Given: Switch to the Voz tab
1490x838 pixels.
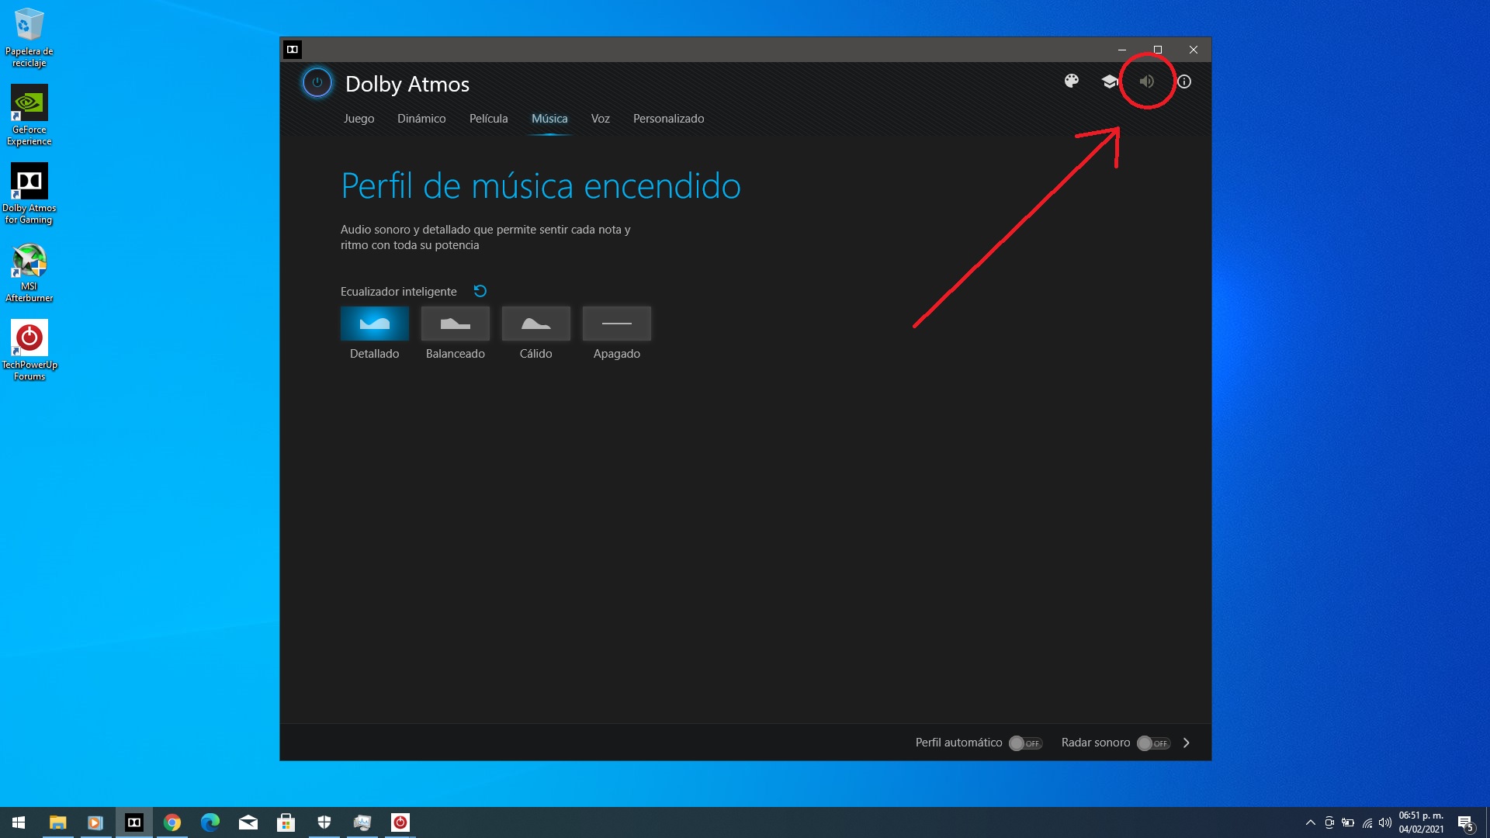Looking at the screenshot, I should pos(600,119).
